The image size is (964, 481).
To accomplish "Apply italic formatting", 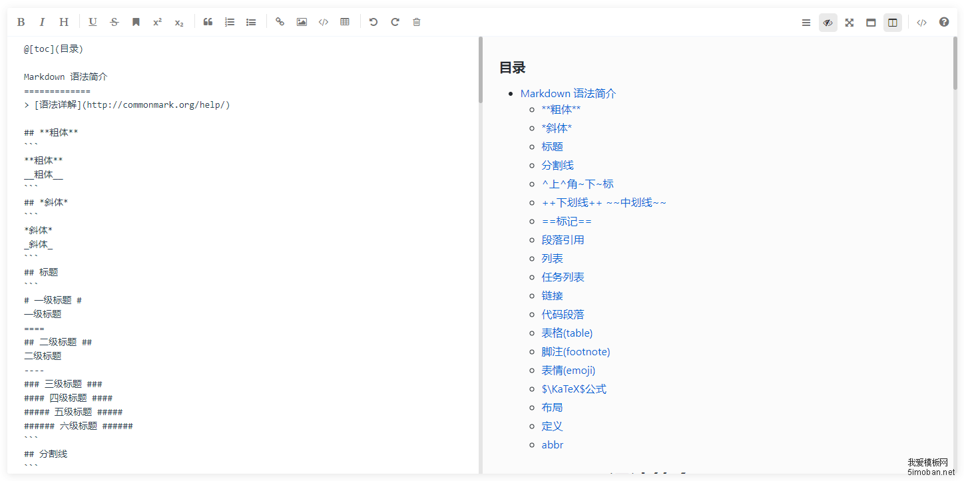I will coord(42,22).
